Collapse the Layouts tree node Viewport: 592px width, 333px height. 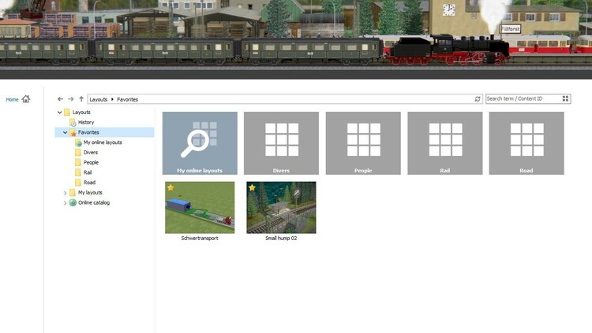pyautogui.click(x=59, y=113)
